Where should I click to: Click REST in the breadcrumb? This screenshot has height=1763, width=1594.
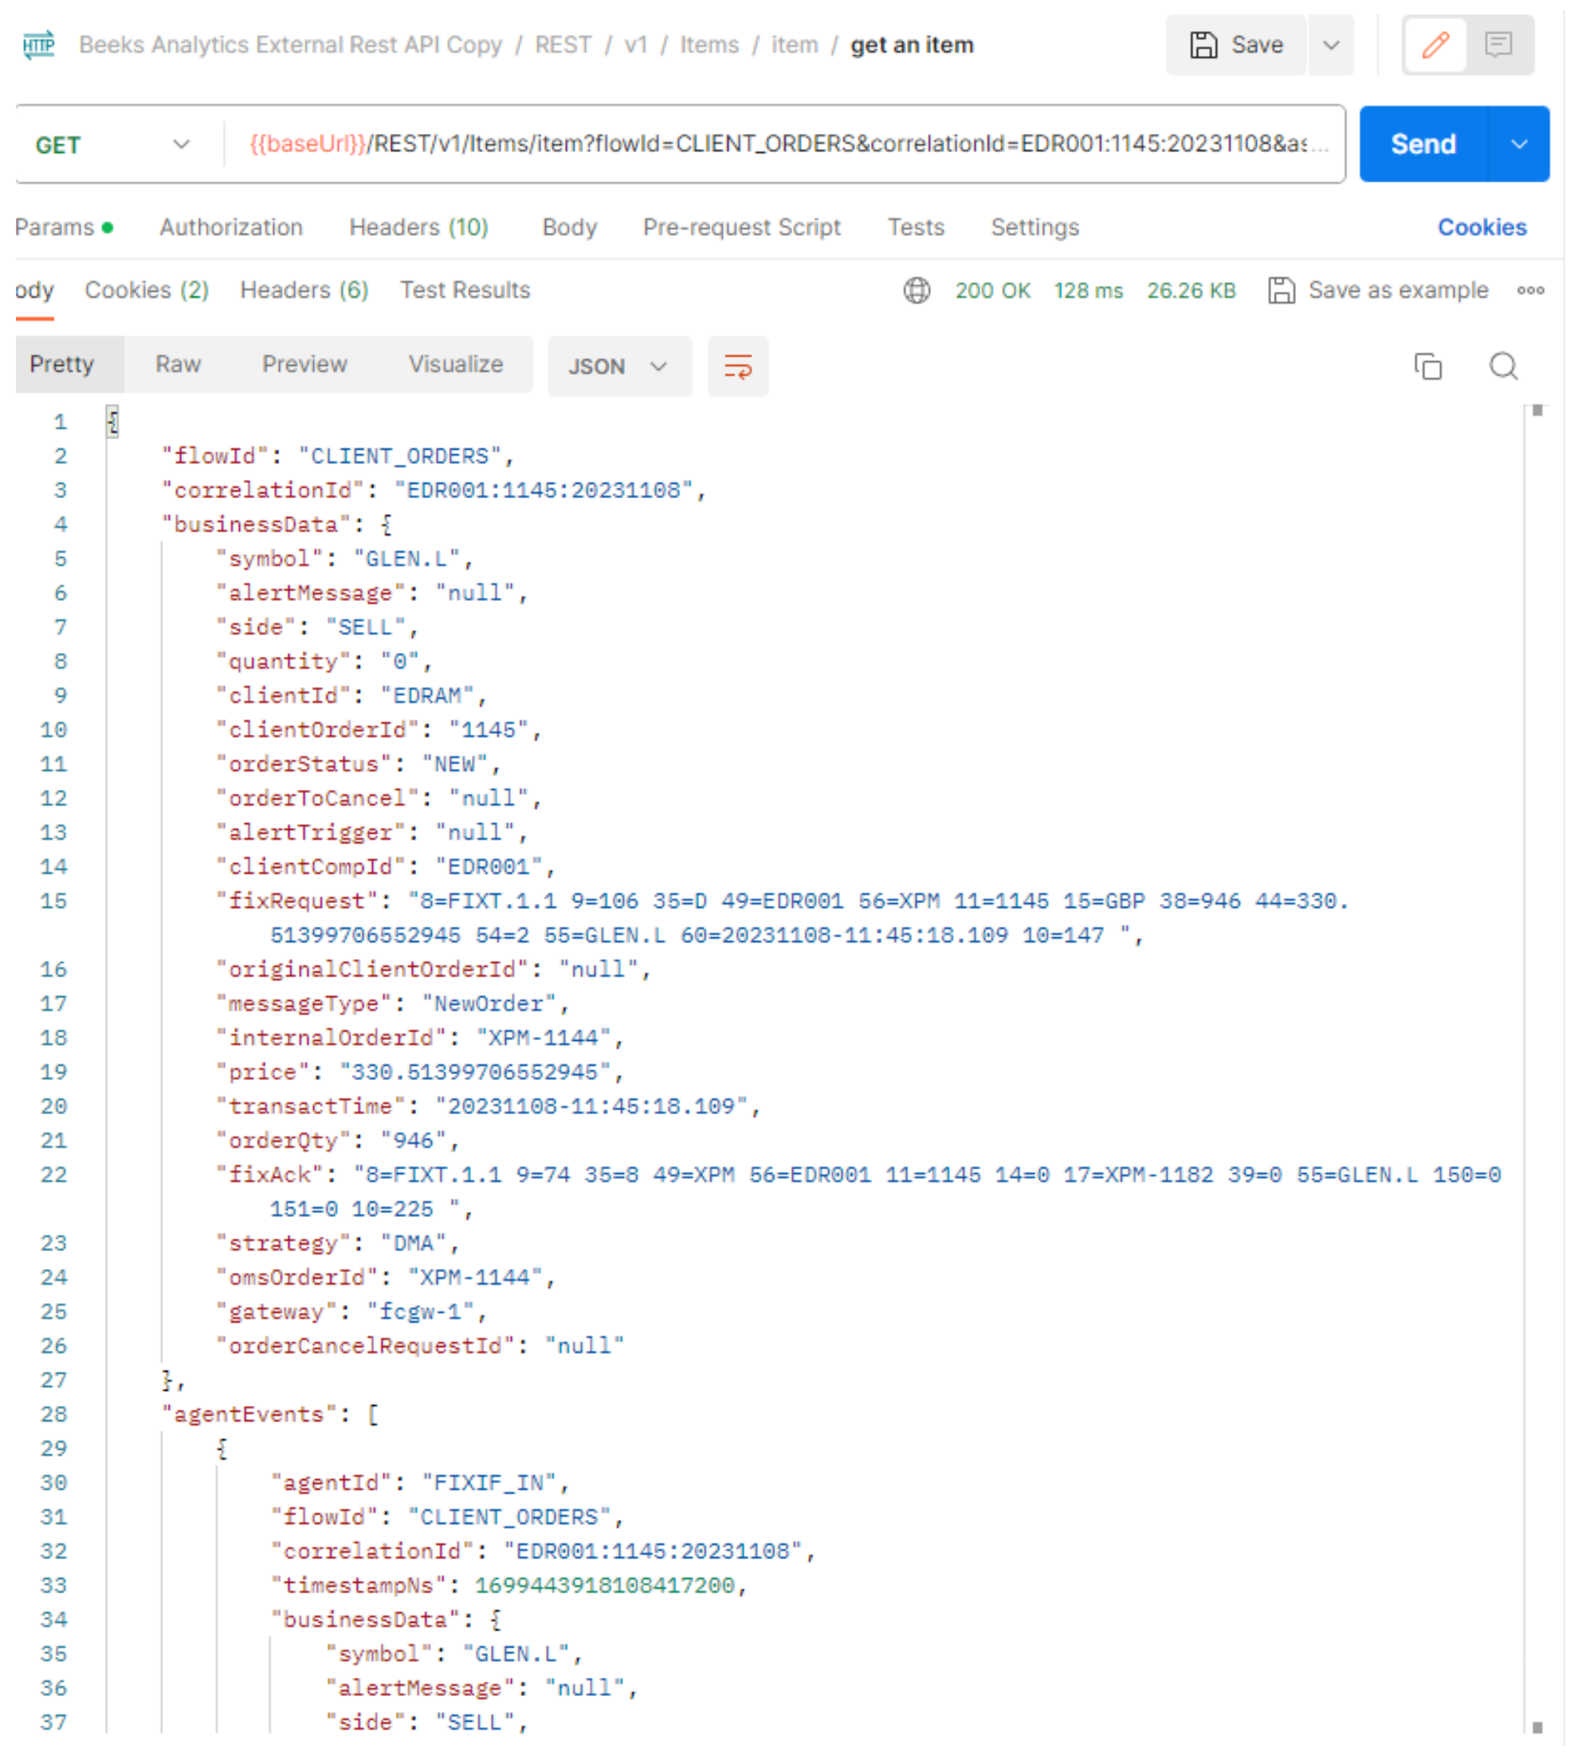[x=563, y=45]
